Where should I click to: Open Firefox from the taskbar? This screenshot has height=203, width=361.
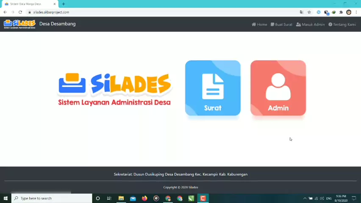[x=144, y=198]
